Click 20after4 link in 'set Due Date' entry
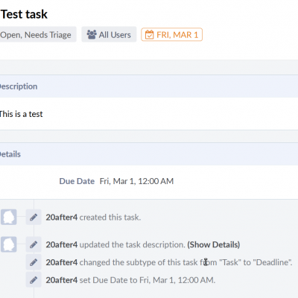Image resolution: width=298 pixels, height=298 pixels. (x=62, y=280)
